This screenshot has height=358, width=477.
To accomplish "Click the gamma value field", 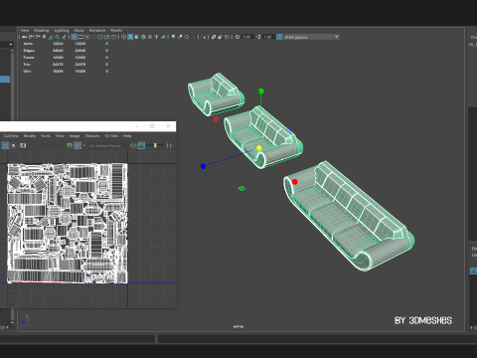I will pos(269,37).
